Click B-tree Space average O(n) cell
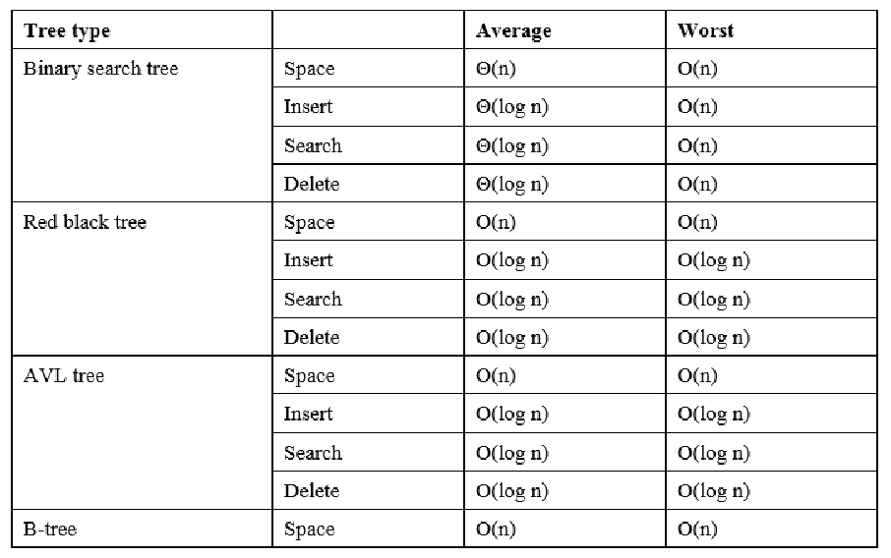This screenshot has width=891, height=558. tap(564, 529)
